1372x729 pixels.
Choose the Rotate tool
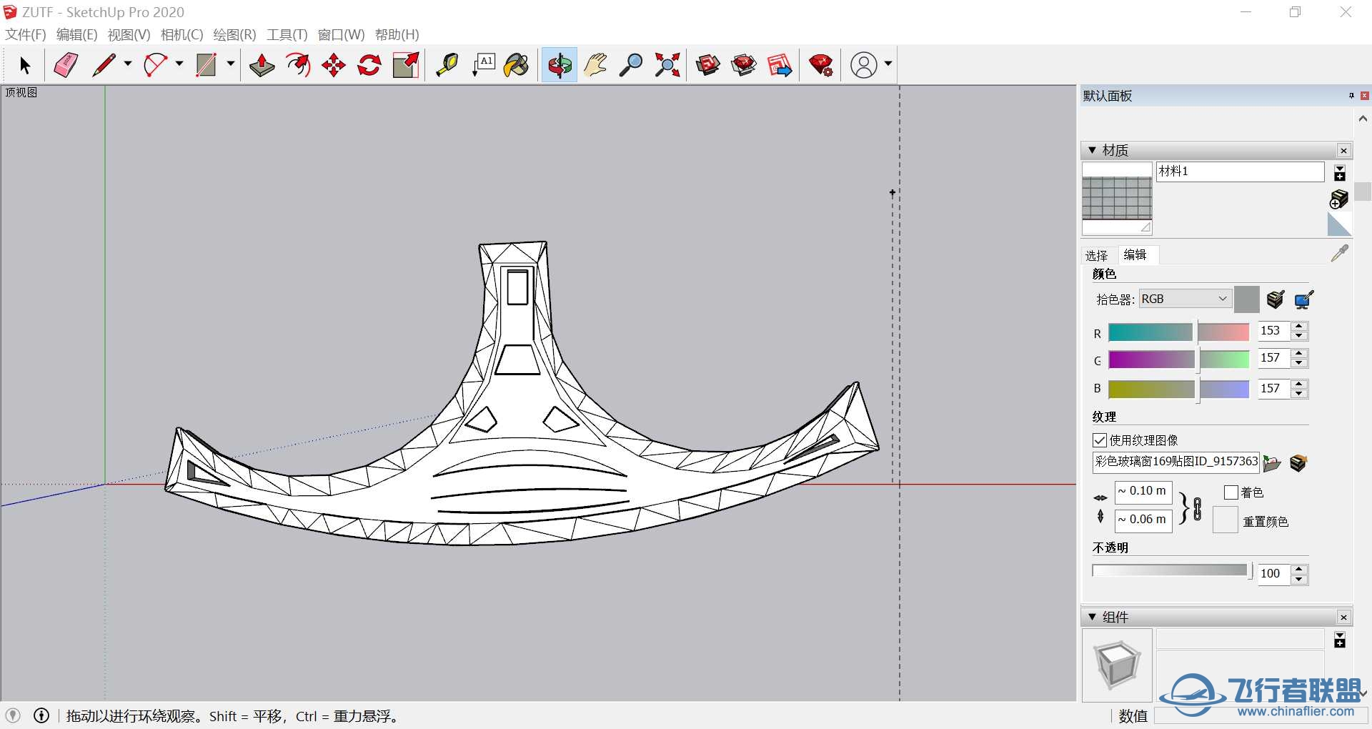[369, 65]
